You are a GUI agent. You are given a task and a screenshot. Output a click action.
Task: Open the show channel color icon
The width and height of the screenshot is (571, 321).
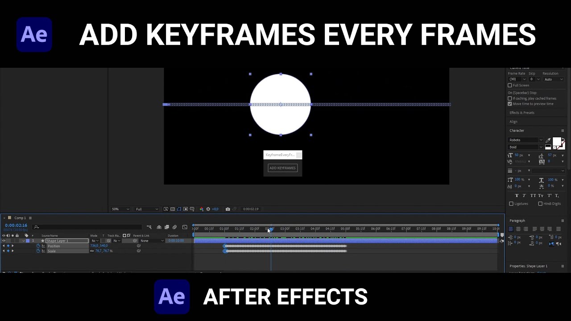coord(202,209)
